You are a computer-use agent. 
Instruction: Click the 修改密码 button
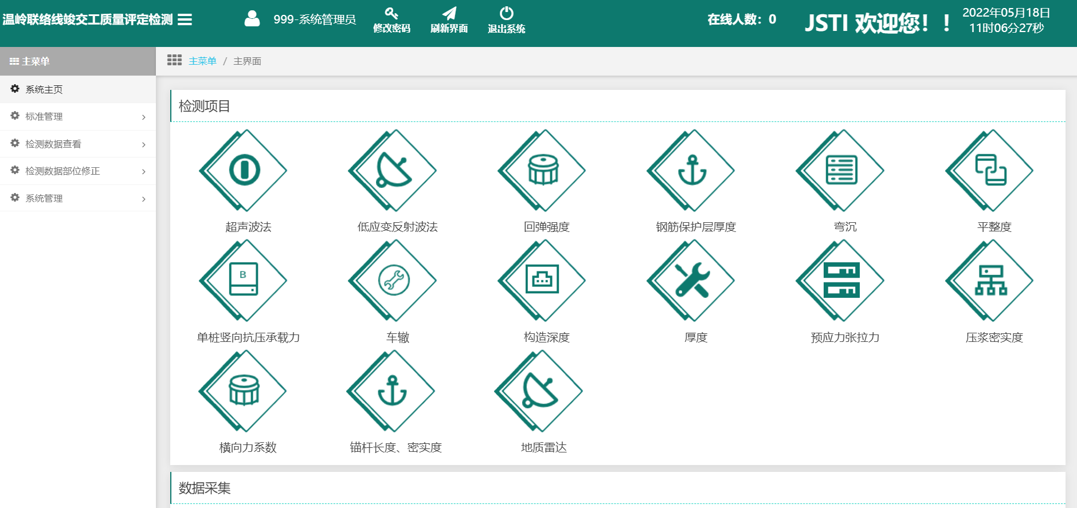pyautogui.click(x=391, y=21)
